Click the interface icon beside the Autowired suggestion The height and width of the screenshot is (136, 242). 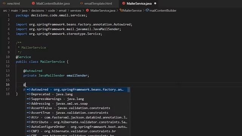(29, 90)
